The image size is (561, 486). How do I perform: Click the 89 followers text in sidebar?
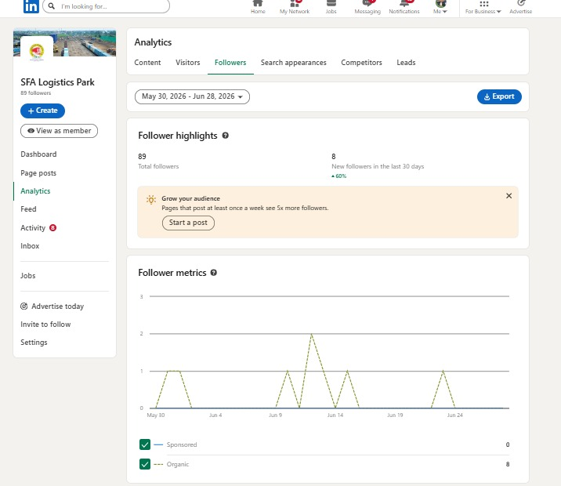[36, 93]
